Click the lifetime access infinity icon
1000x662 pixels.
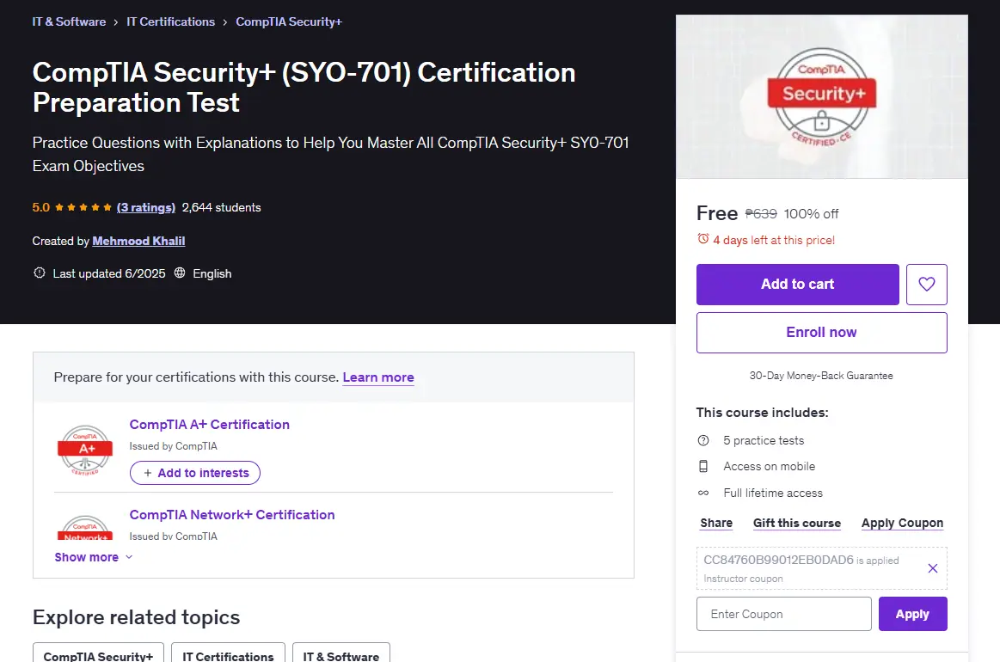(x=703, y=493)
